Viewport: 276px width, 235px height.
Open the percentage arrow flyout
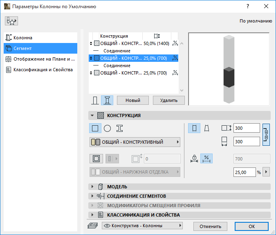[x=266, y=172]
